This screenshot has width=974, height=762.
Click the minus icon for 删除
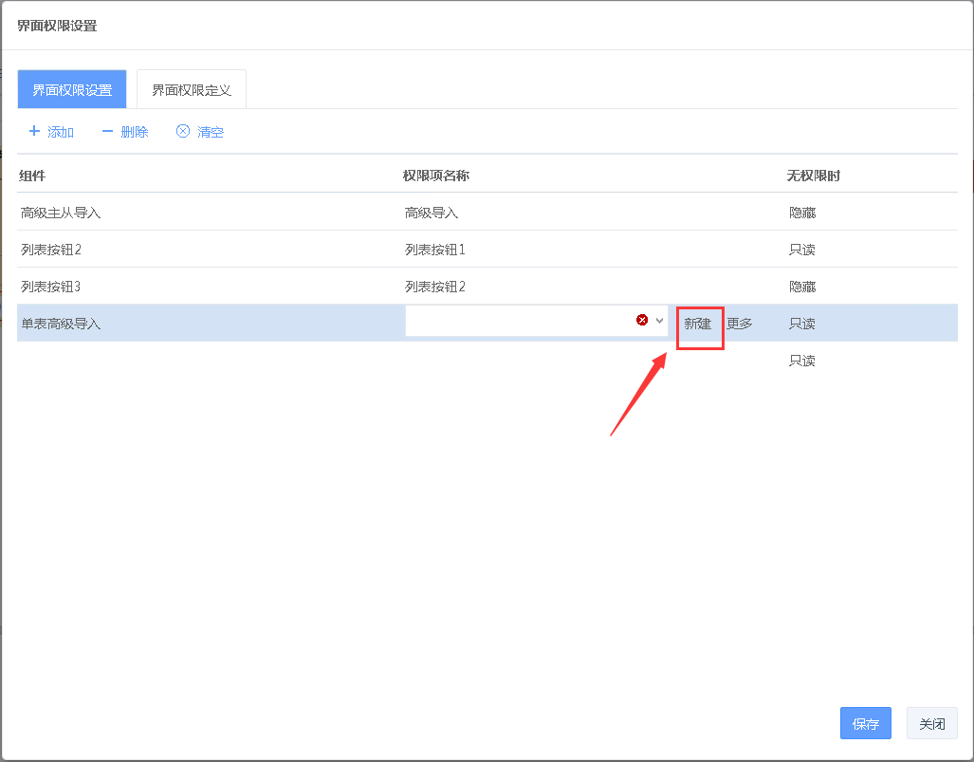pyautogui.click(x=107, y=131)
